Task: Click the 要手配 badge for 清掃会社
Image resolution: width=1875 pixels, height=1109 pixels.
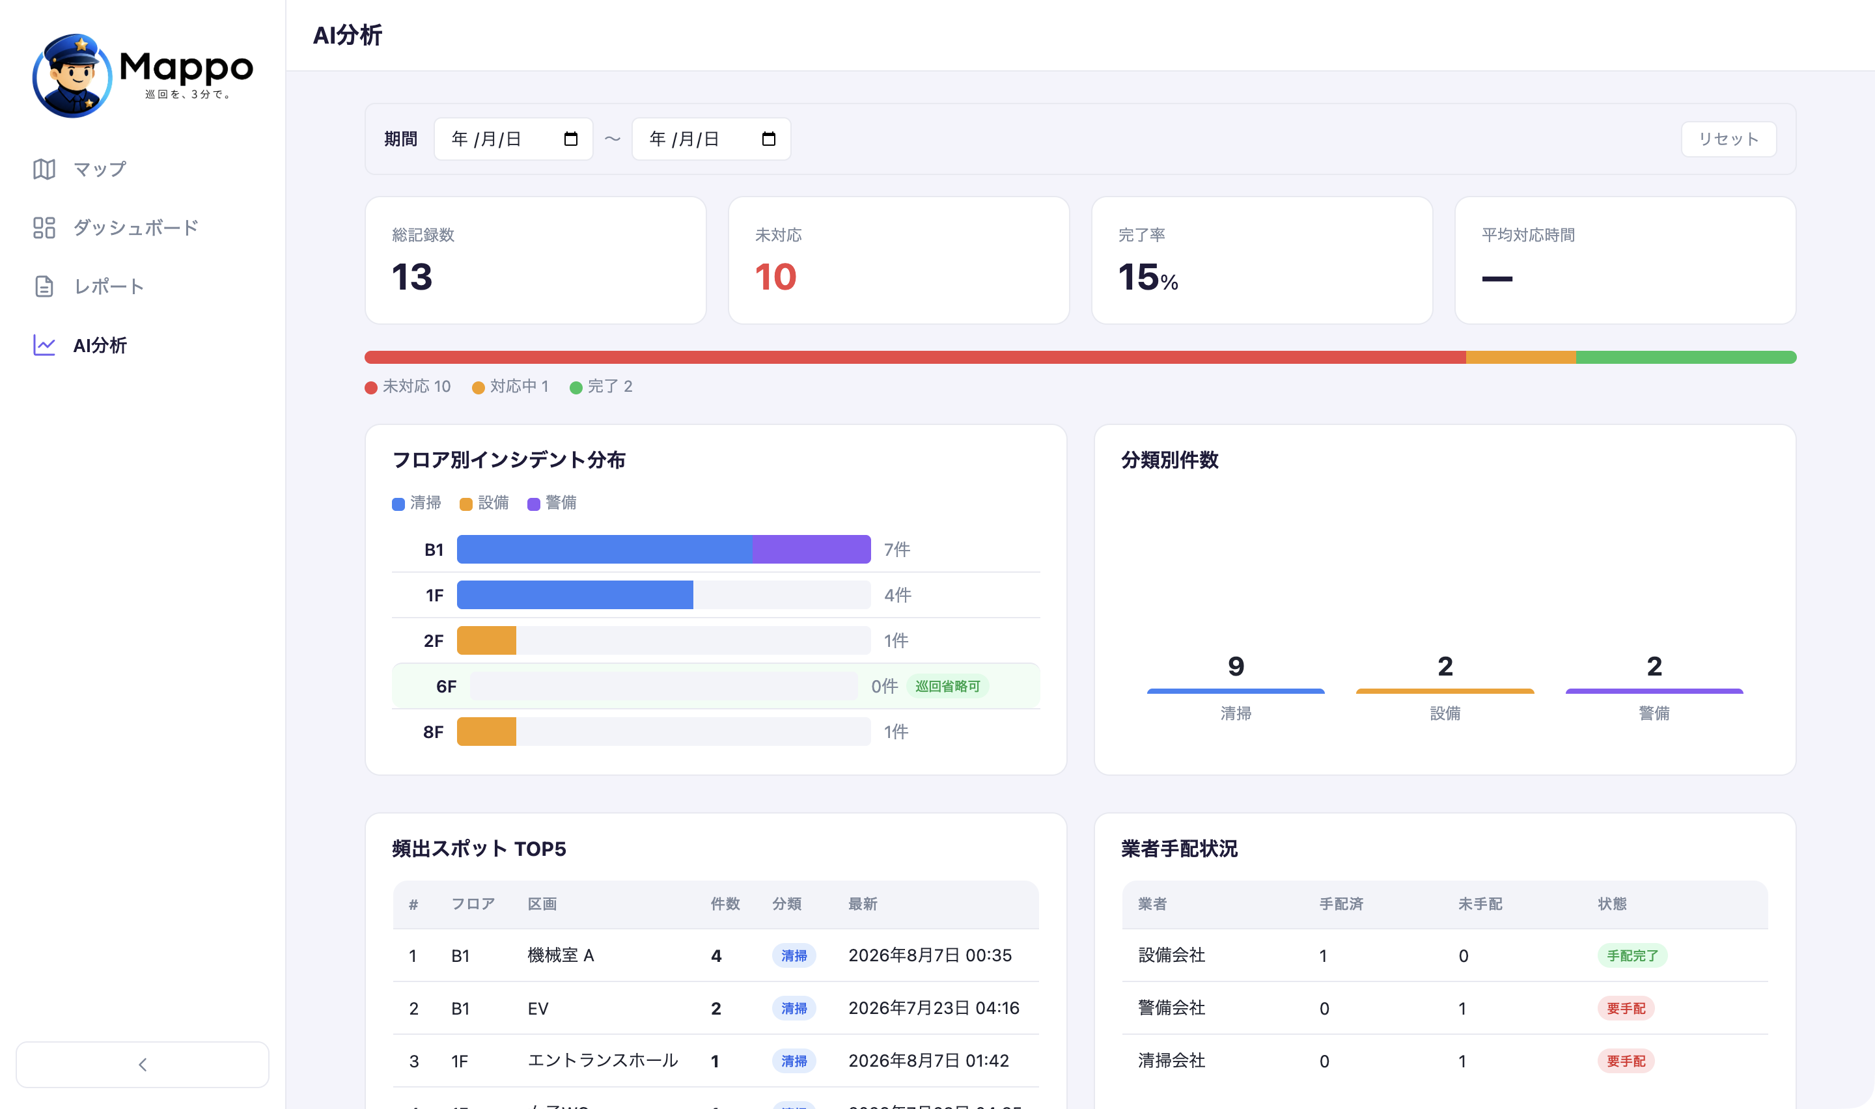Action: (1626, 1061)
